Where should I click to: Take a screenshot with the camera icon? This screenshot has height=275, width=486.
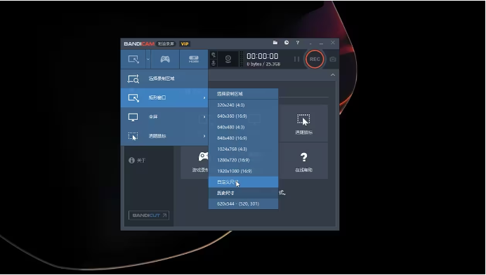pos(333,59)
